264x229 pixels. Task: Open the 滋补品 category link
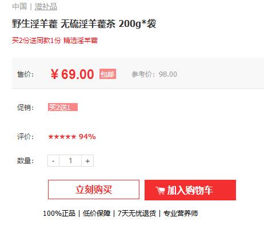(46, 7)
